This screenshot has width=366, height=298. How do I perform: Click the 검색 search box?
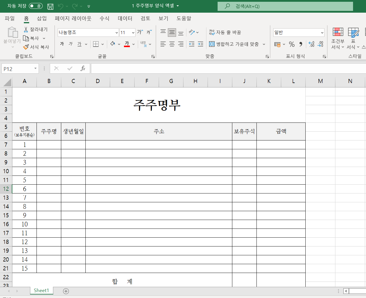point(285,6)
